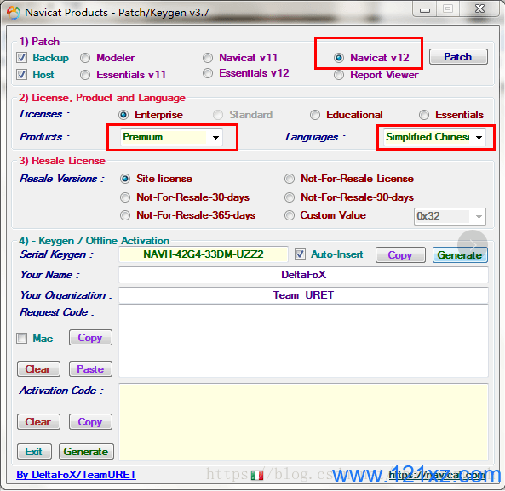This screenshot has width=505, height=491.
Task: Open the Products dropdown showing Premium
Action: click(x=171, y=137)
